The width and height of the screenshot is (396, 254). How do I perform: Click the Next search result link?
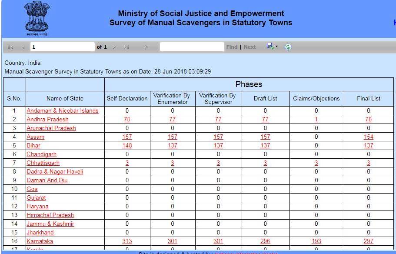click(x=250, y=47)
